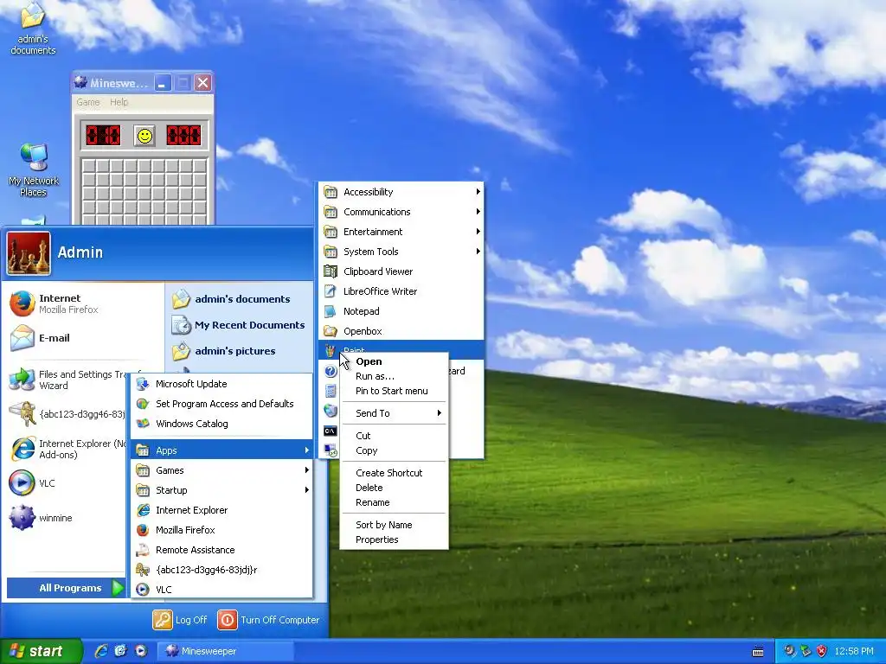Expand the Send To submenu
The width and height of the screenshot is (886, 664).
394,413
